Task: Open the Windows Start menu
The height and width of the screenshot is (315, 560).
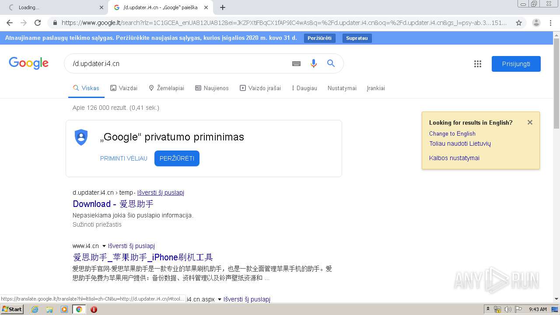Action: coord(12,309)
